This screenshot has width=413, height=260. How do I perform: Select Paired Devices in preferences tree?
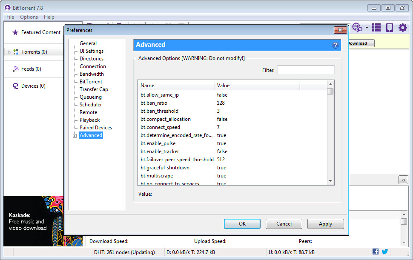click(96, 127)
